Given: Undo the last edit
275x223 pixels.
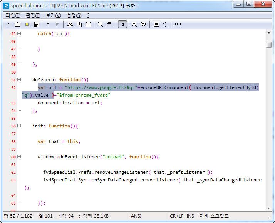Looking at the screenshot, I should 48,24.
